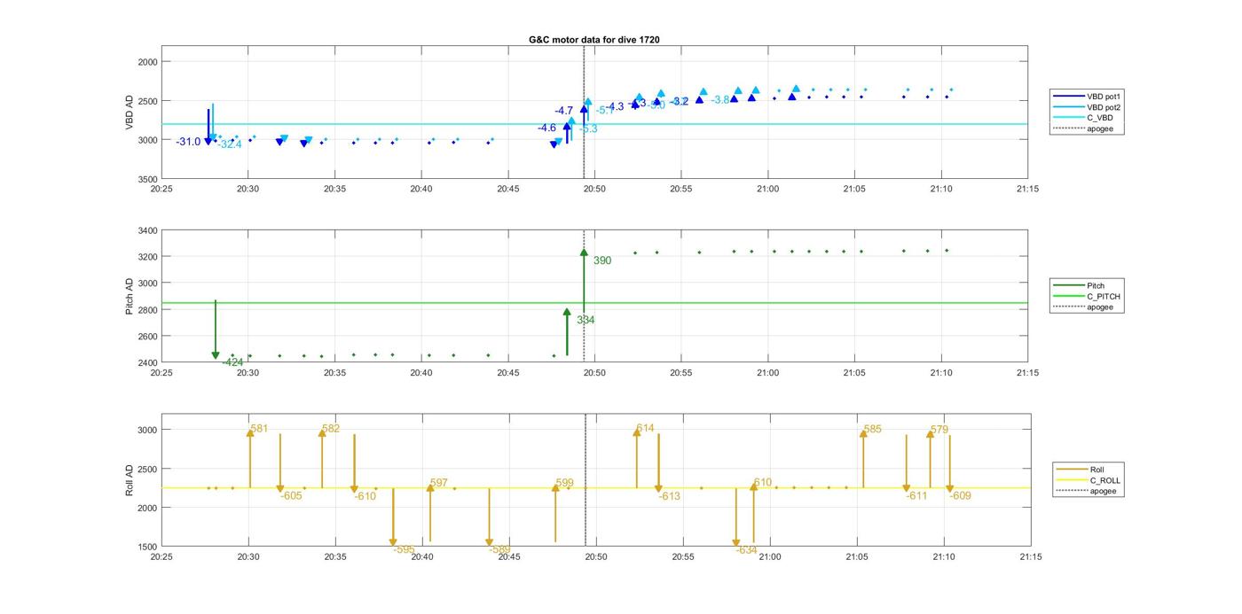Click the title 'G&C motor data for dive 1720'

tap(593, 40)
